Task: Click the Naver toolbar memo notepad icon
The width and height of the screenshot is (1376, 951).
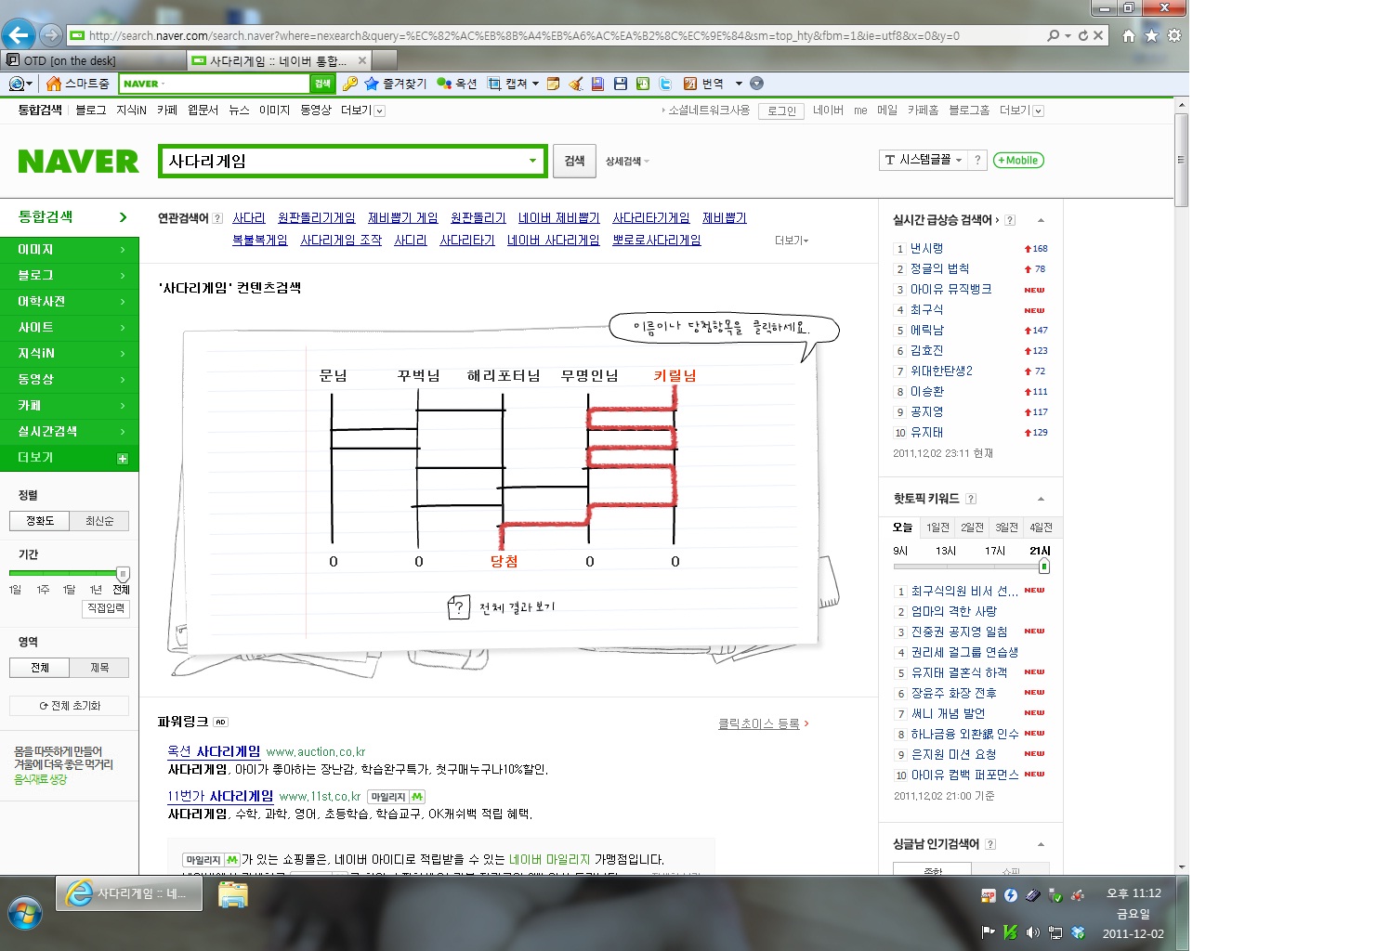Action: point(553,84)
